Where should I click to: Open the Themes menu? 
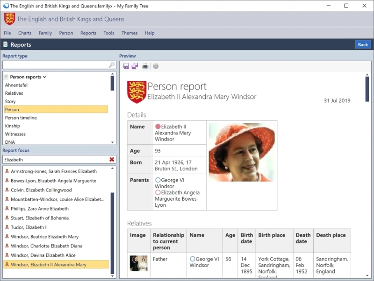click(x=129, y=33)
